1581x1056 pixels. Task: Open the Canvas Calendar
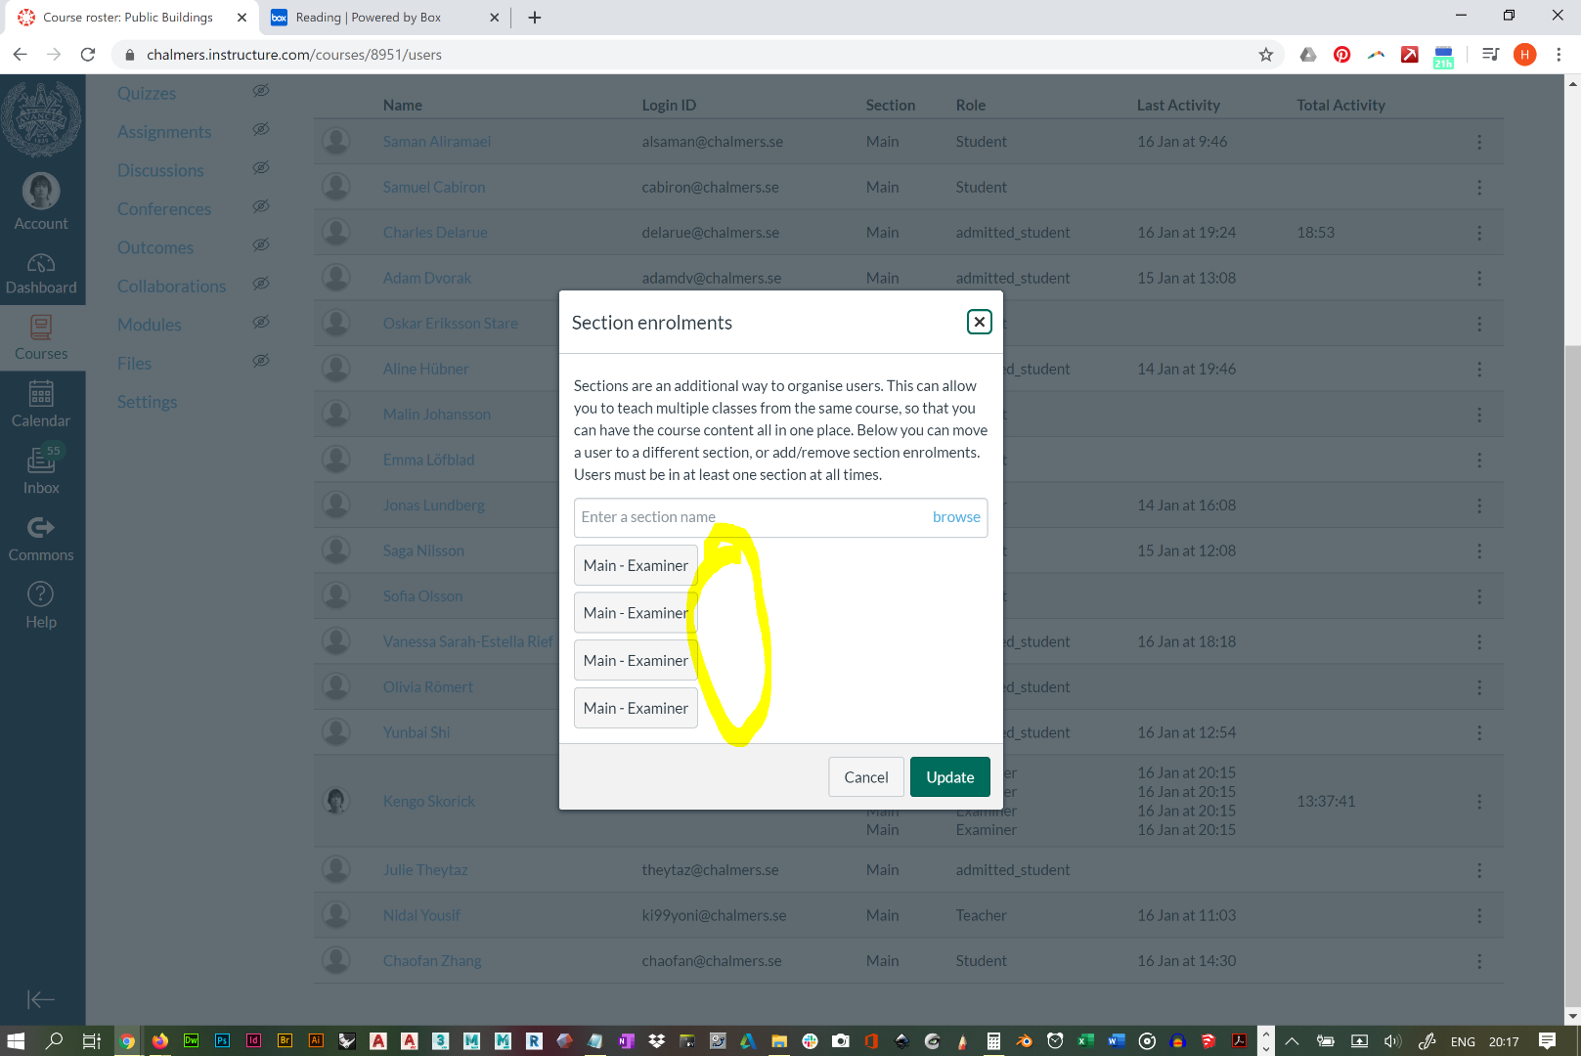coord(41,405)
